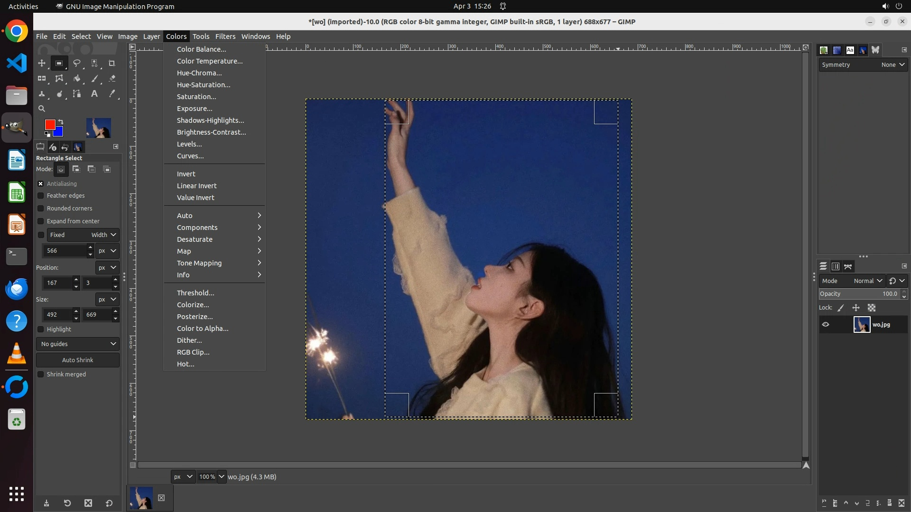Select the Free Select lasso tool
The width and height of the screenshot is (911, 512).
(x=76, y=63)
